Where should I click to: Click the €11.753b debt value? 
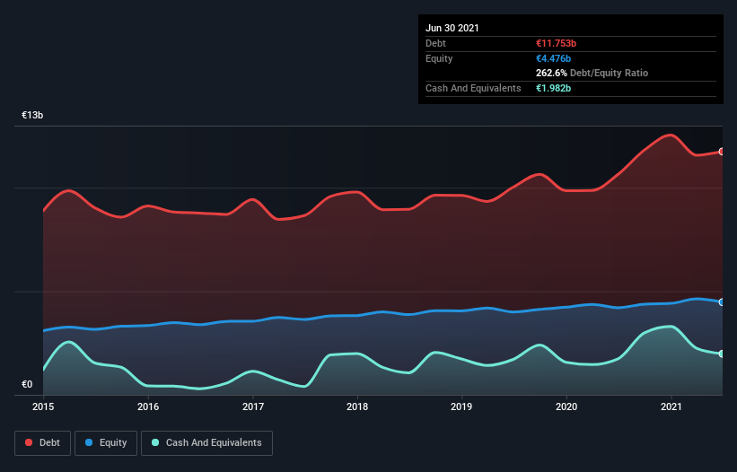556,43
